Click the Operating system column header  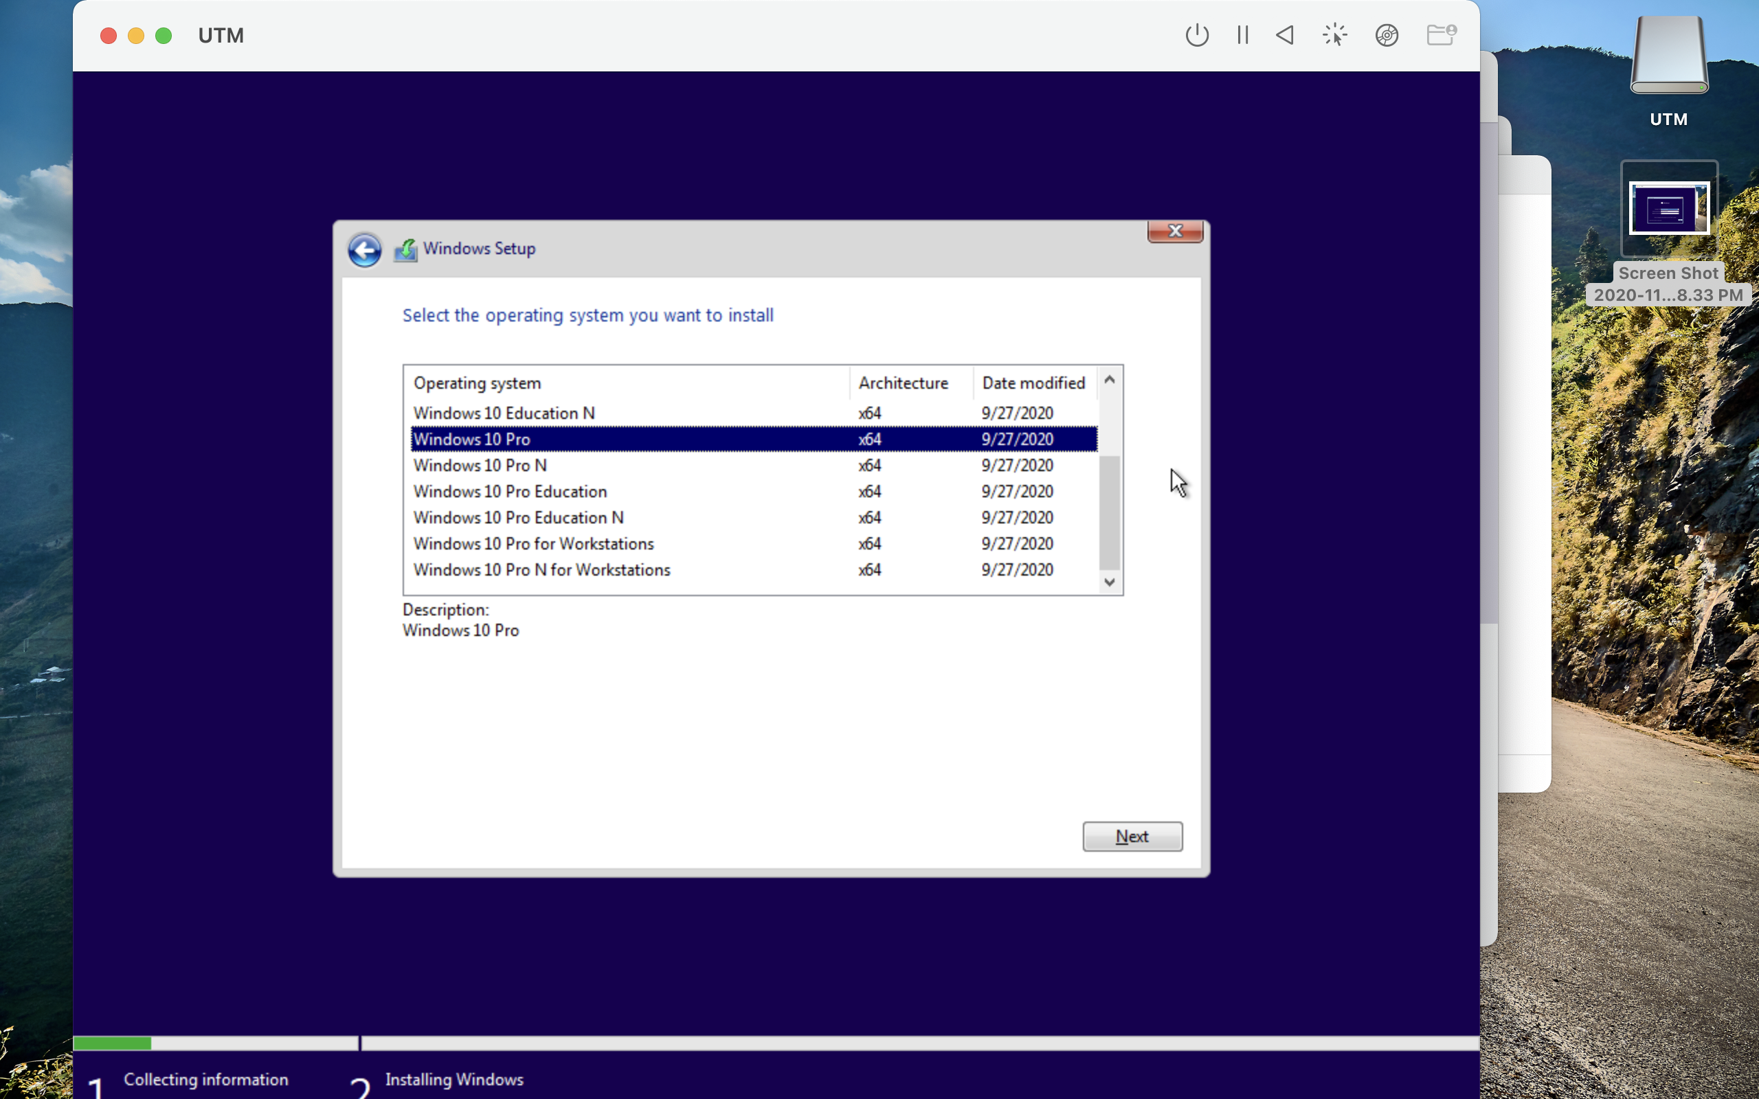tap(627, 383)
